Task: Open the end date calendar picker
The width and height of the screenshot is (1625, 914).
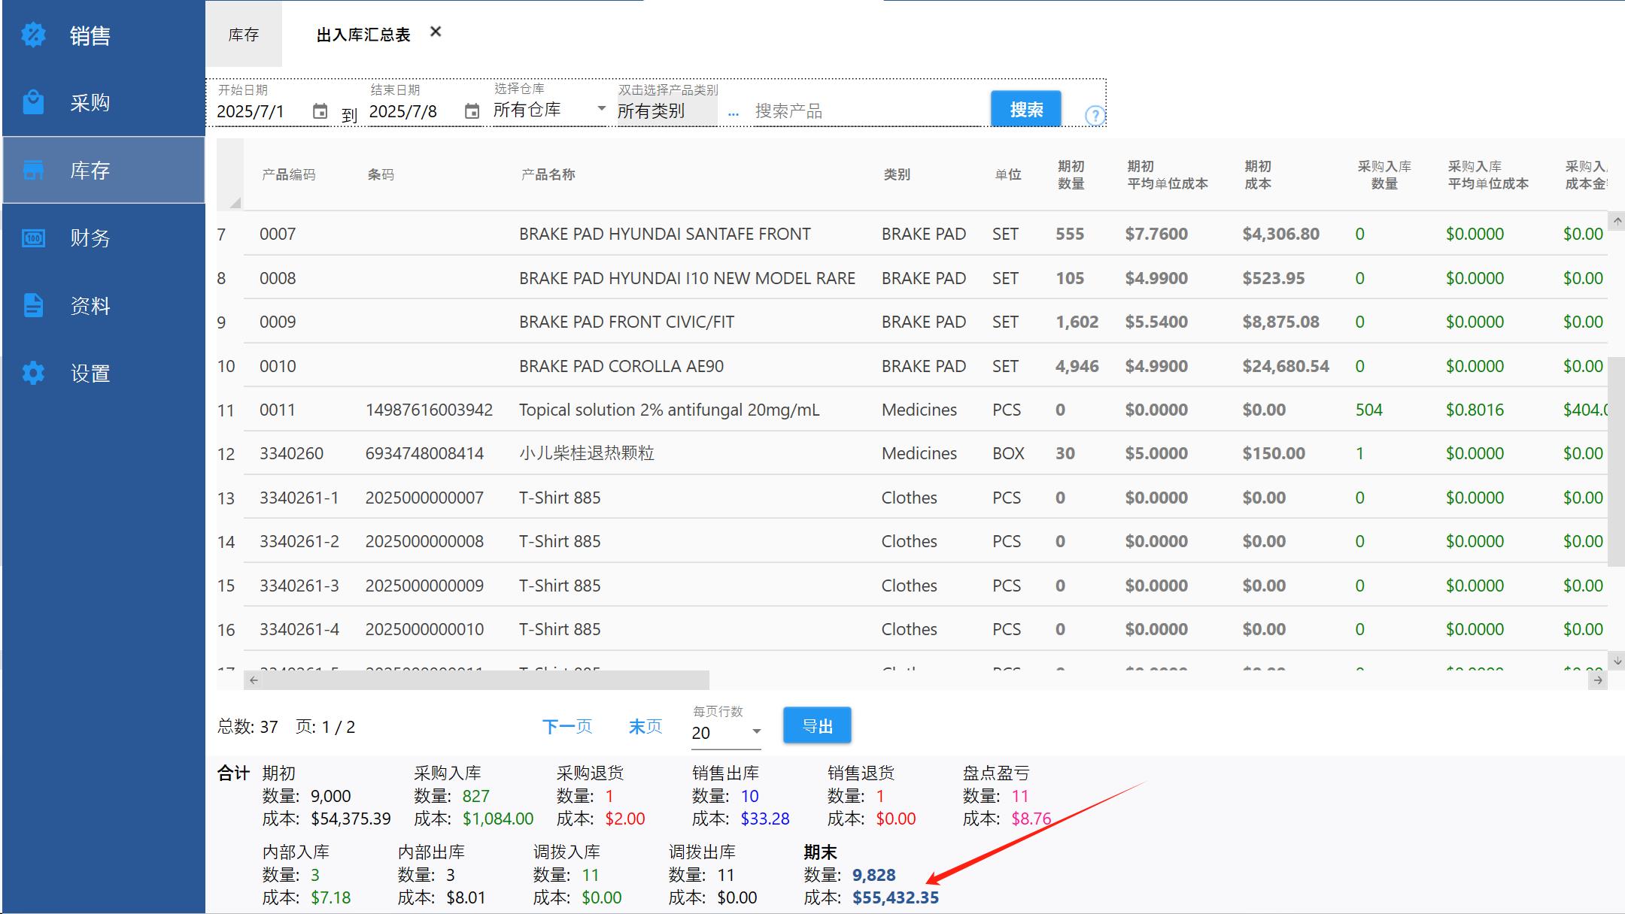Action: [x=472, y=111]
